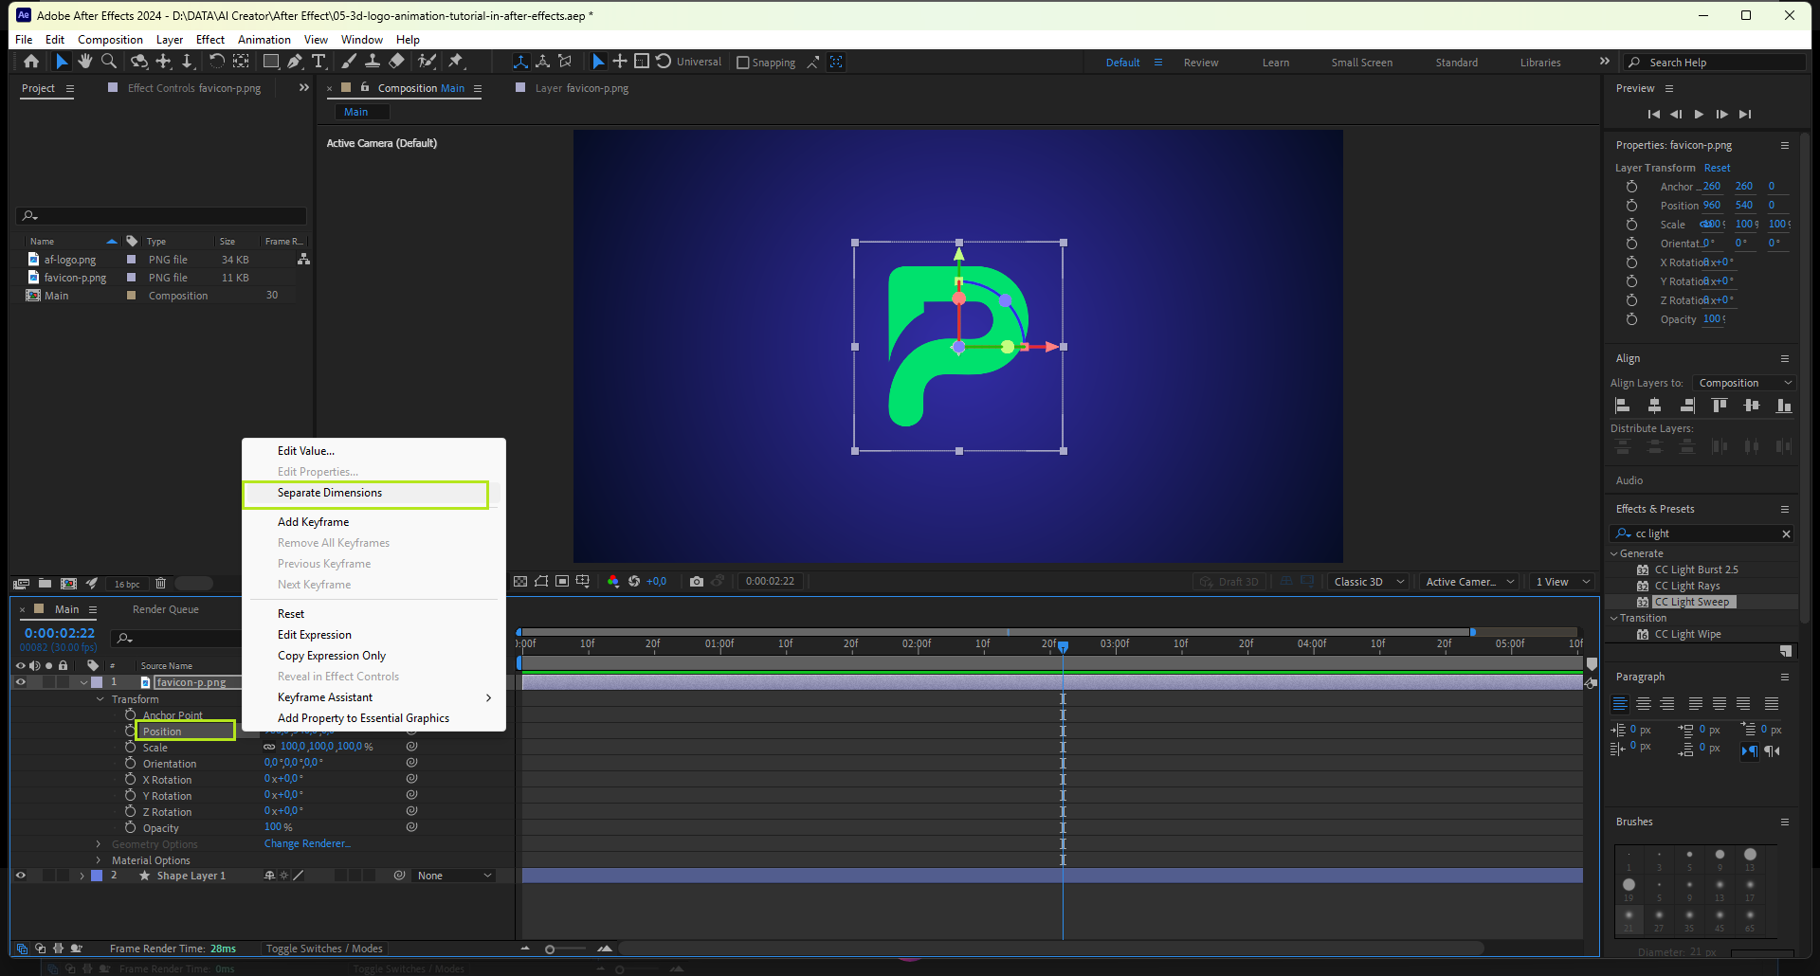Screen dimensions: 1820x976
Task: Take snapshot using camera icon
Action: pos(697,582)
